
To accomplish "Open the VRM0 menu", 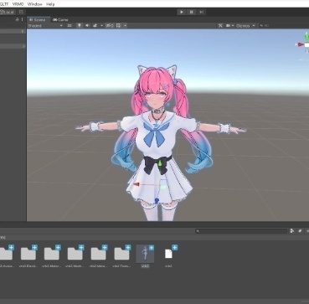I will [18, 4].
